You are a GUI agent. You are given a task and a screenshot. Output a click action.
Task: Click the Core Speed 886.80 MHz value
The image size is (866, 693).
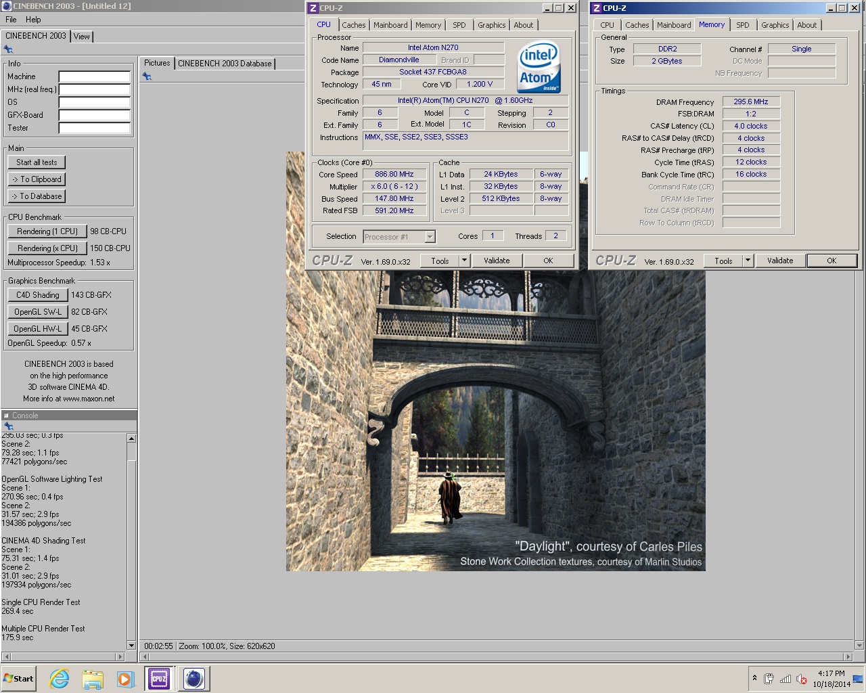click(x=394, y=174)
